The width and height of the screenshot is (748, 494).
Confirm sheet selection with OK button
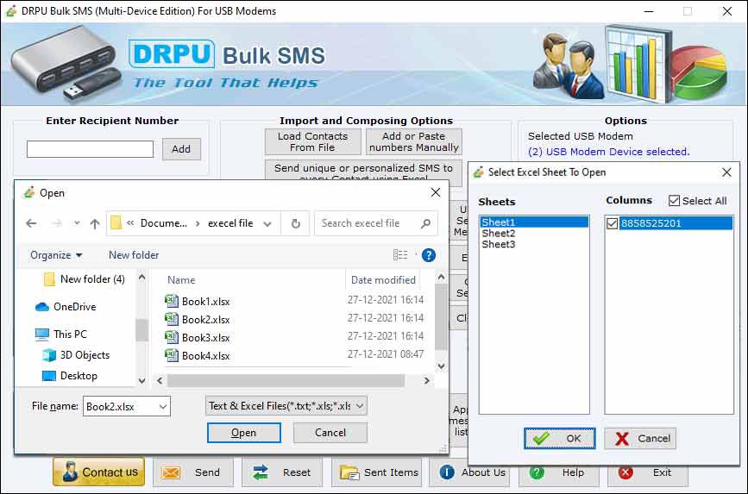(x=560, y=438)
